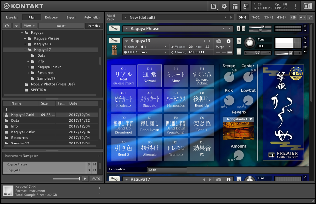Click the Import button

point(61,26)
